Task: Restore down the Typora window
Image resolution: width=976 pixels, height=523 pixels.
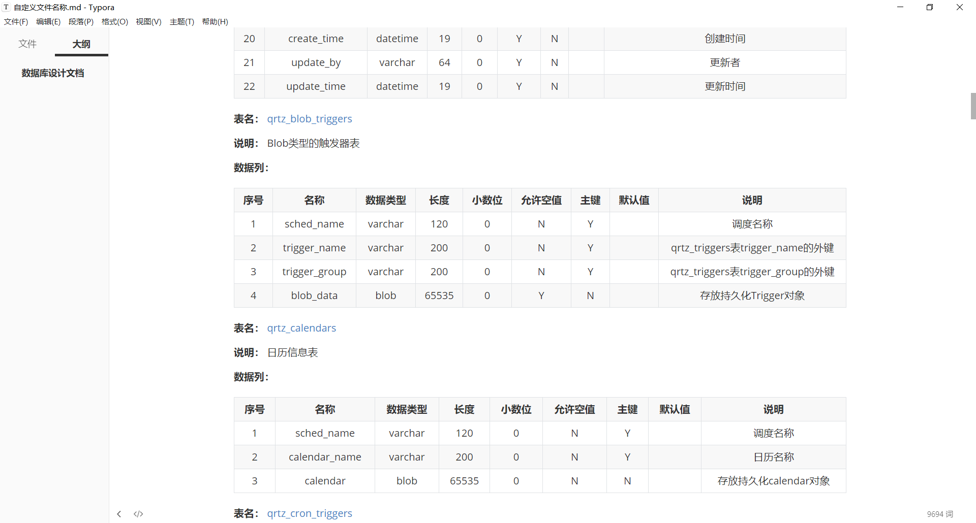Action: pos(930,7)
